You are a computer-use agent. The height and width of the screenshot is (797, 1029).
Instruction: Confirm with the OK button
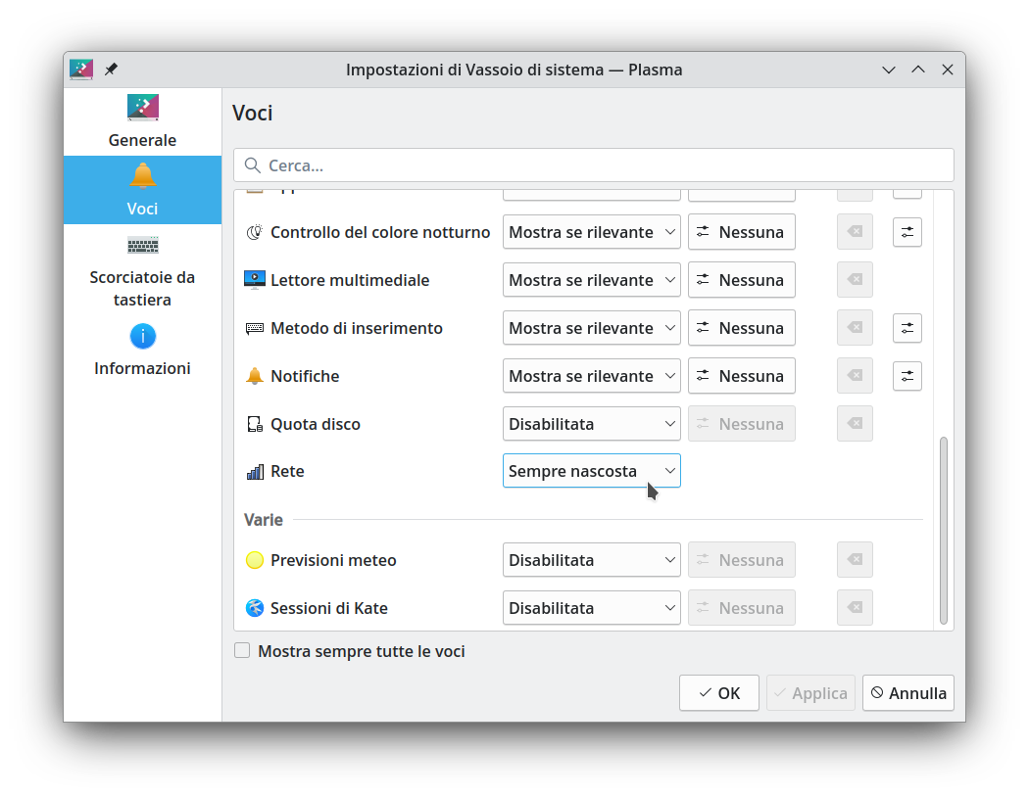click(x=719, y=693)
